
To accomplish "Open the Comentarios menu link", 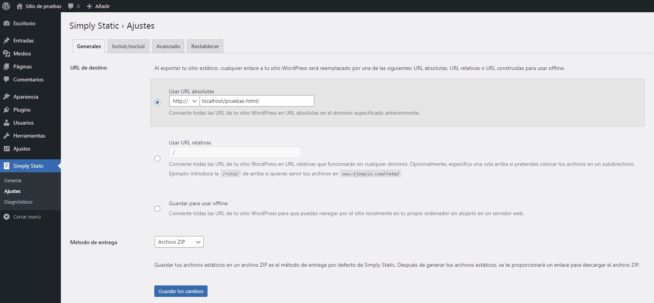I will (28, 79).
